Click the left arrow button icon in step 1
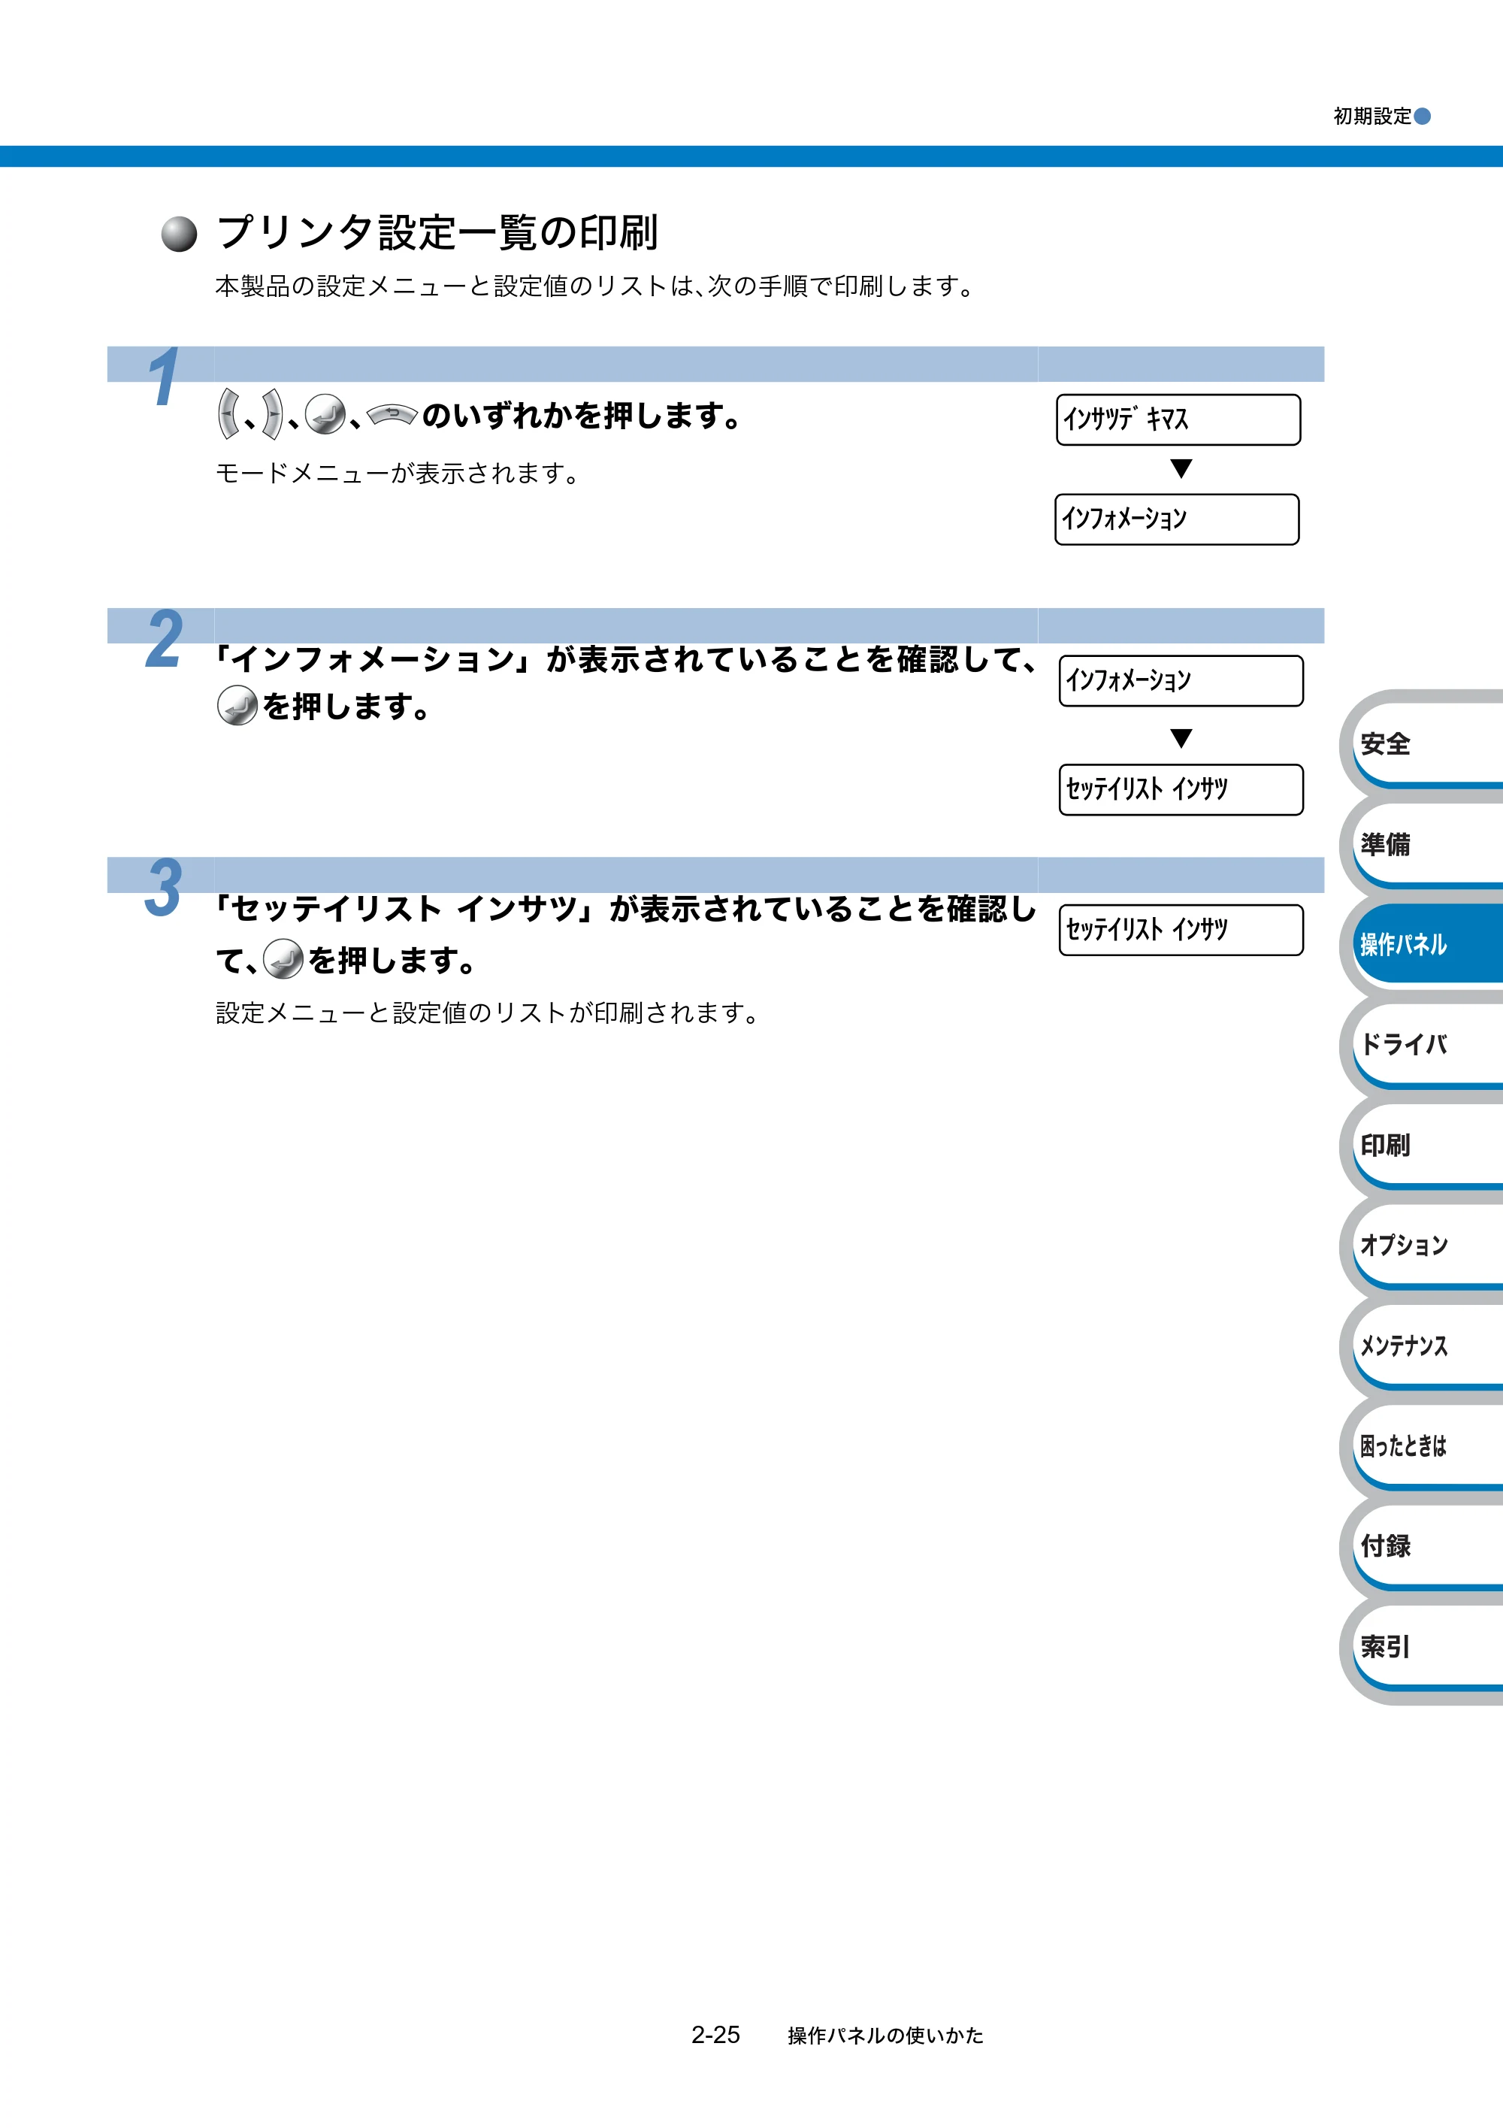The height and width of the screenshot is (2128, 1503). pyautogui.click(x=228, y=414)
